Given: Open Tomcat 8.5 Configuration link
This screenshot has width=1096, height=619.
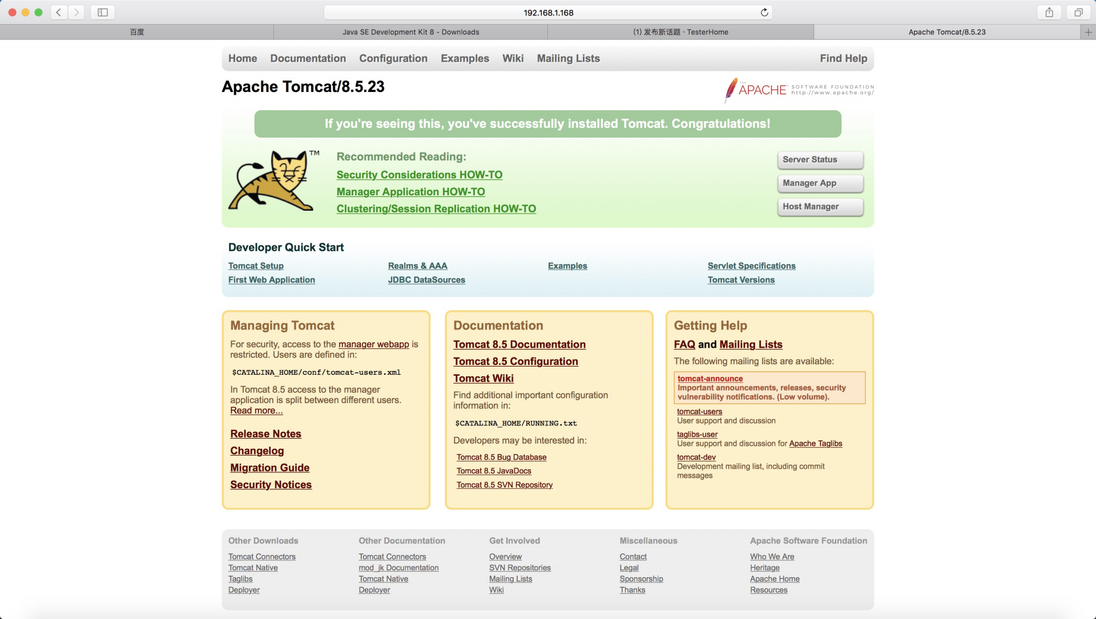Looking at the screenshot, I should 515,361.
